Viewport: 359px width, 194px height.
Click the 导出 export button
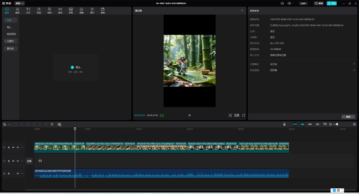point(331,3)
